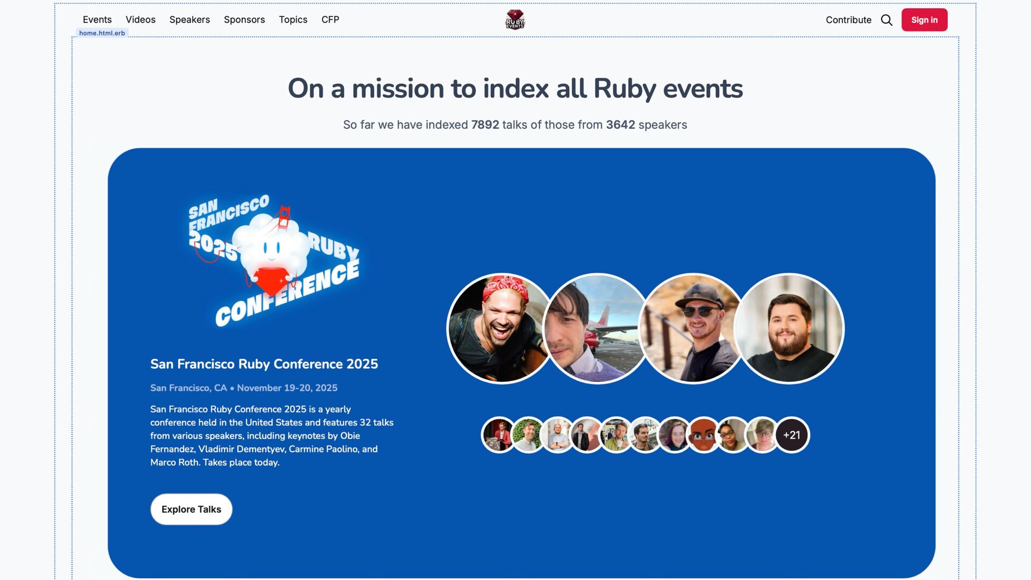Select the cartoon avatar speaker thumbnail
1031x580 pixels.
(x=703, y=435)
